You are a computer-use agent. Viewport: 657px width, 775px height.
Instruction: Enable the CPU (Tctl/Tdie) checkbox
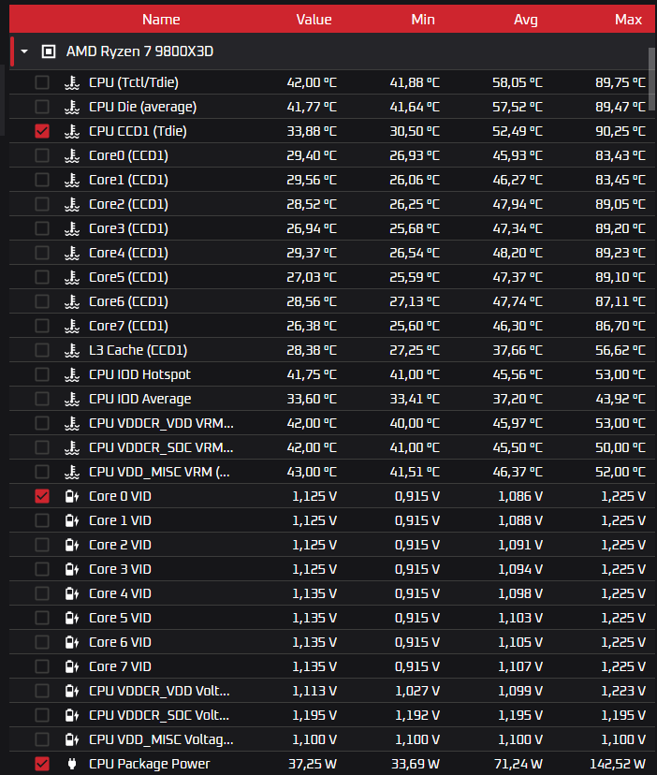pos(42,82)
